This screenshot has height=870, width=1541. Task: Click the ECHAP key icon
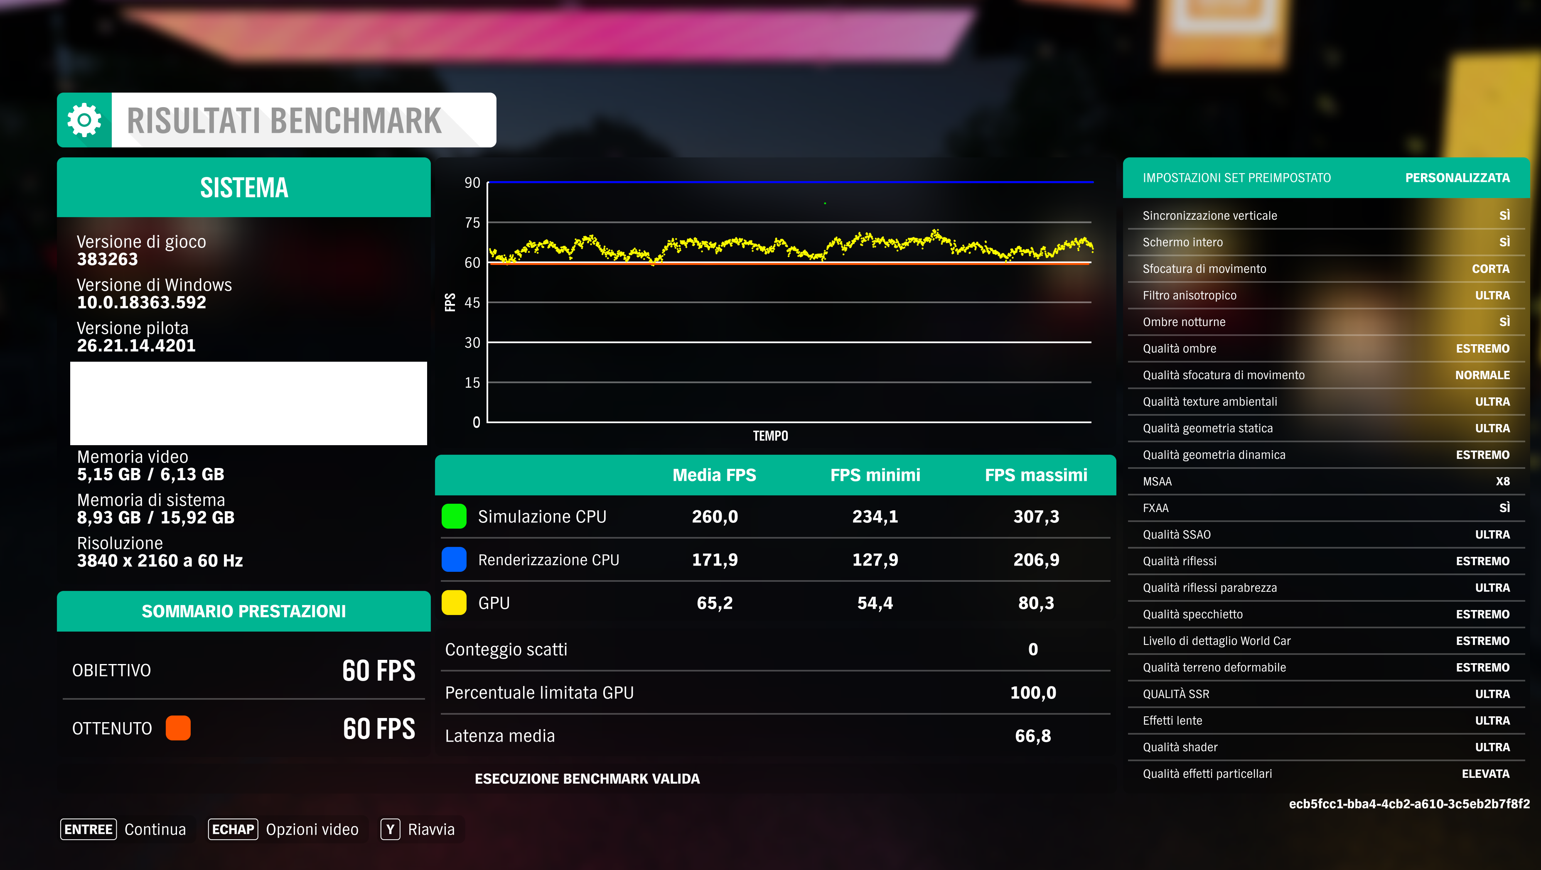pos(233,829)
